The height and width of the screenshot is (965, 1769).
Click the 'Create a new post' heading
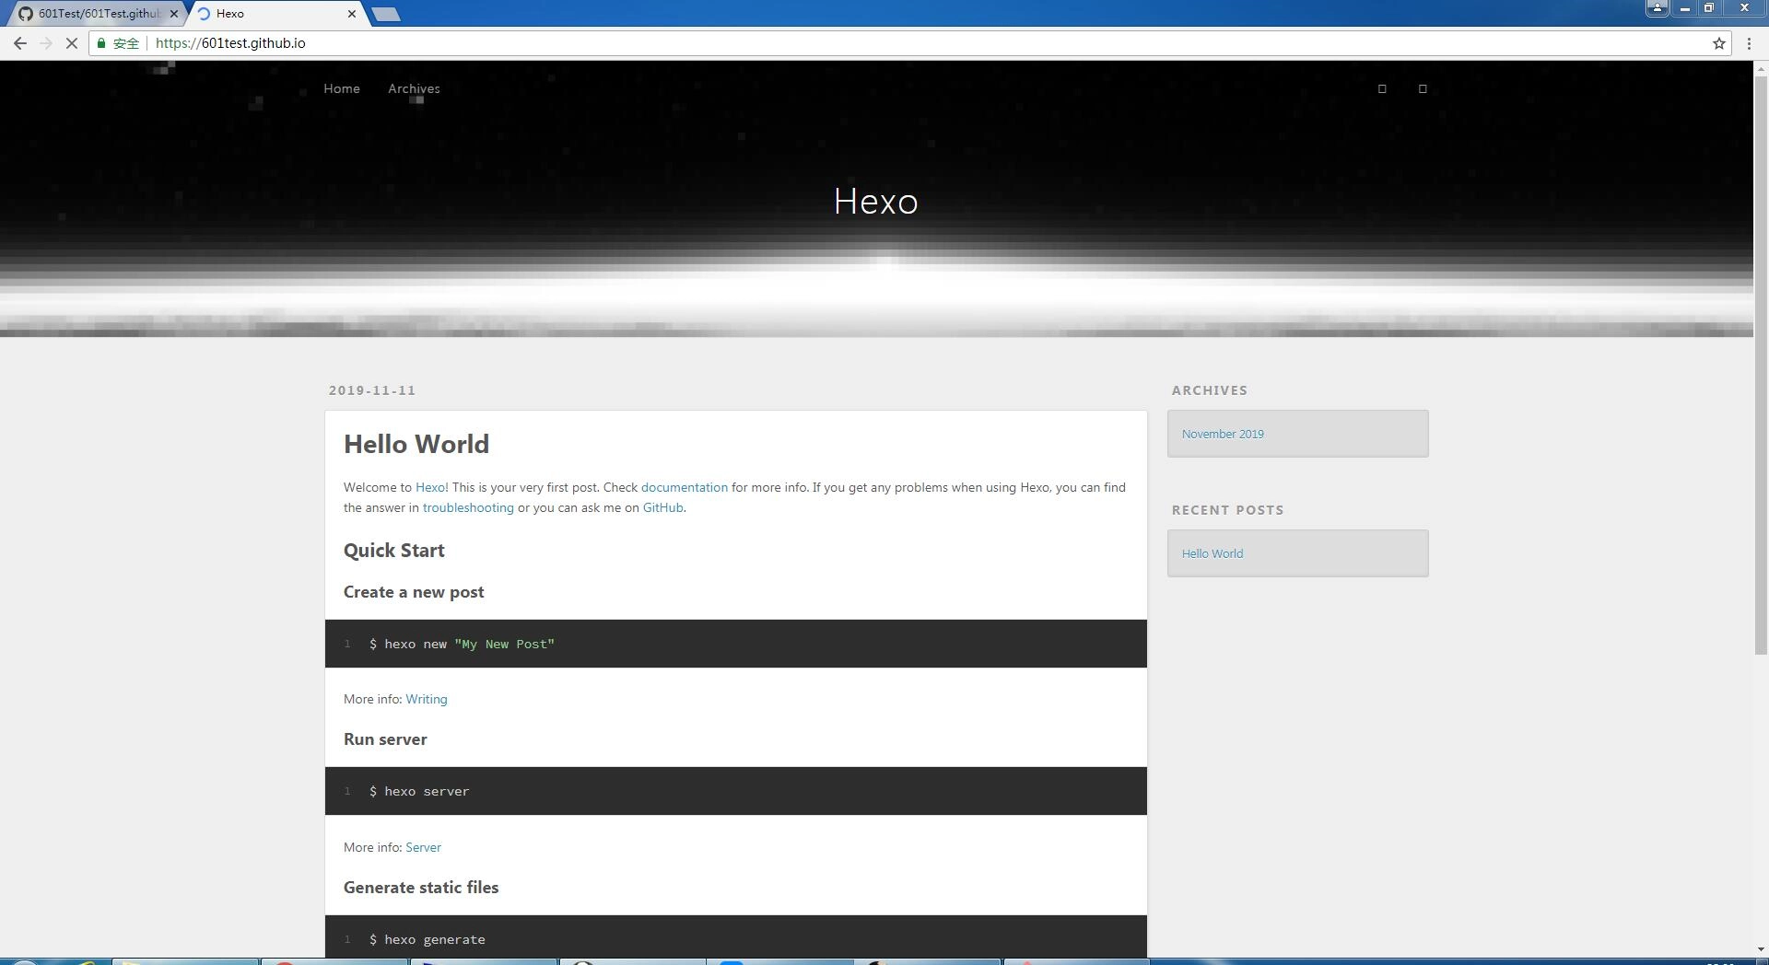point(414,592)
